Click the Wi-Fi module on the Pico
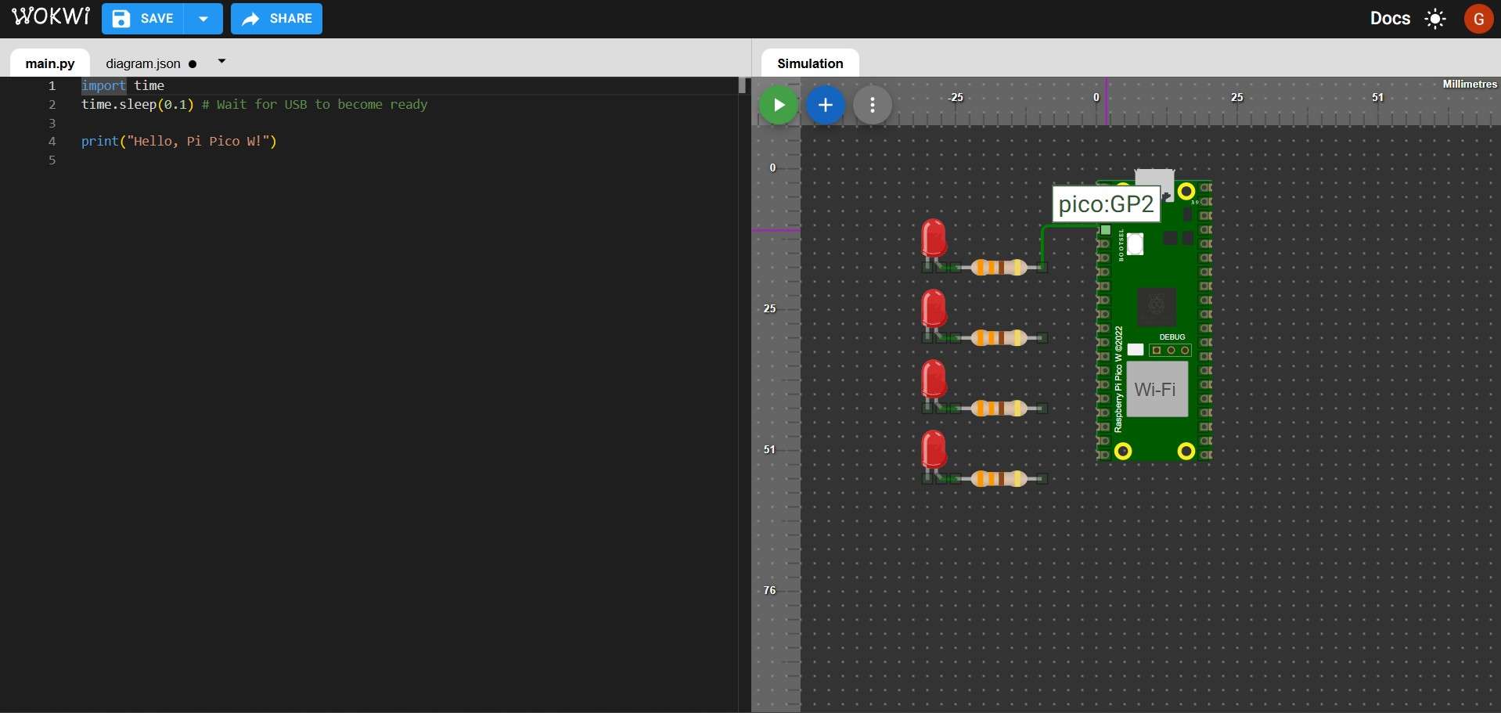Viewport: 1501px width, 713px height. pos(1156,389)
